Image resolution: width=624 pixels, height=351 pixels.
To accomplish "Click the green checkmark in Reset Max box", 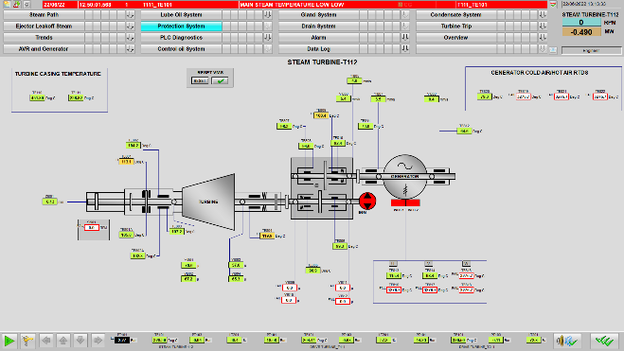I will pyautogui.click(x=220, y=80).
